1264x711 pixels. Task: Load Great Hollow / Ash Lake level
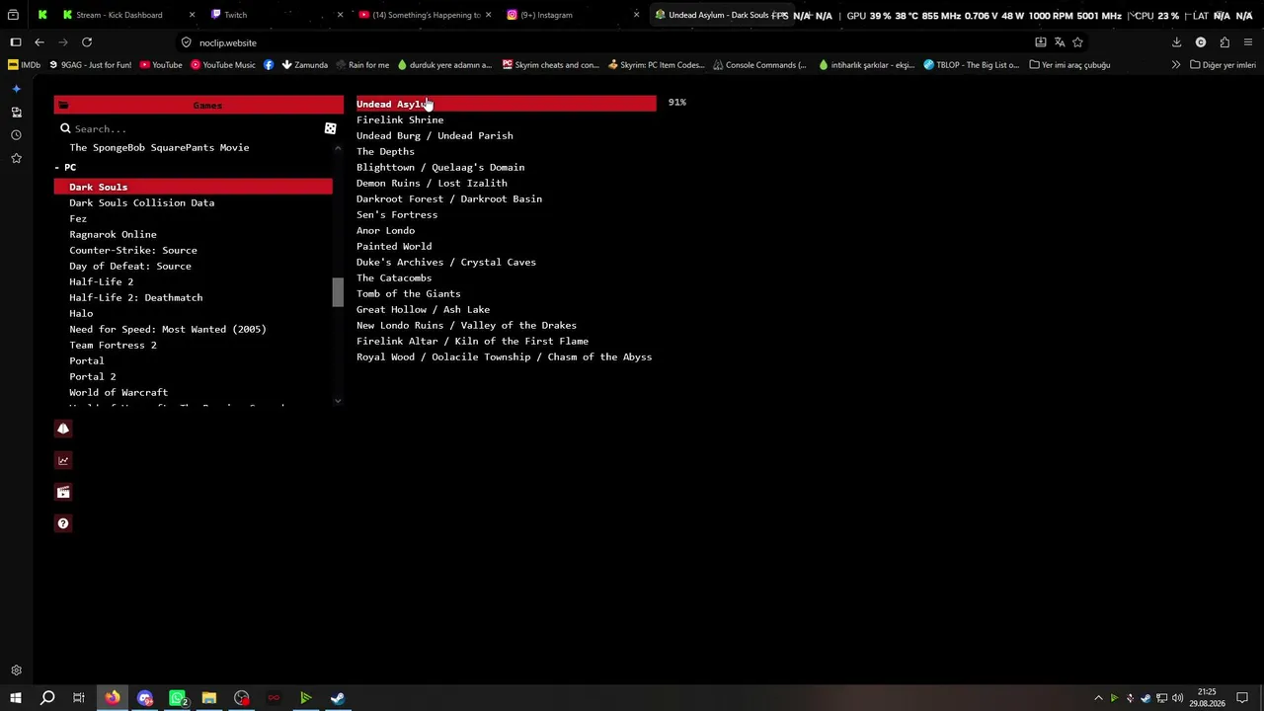pyautogui.click(x=423, y=309)
